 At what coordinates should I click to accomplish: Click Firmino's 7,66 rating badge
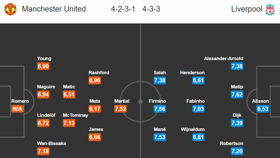[160, 109]
